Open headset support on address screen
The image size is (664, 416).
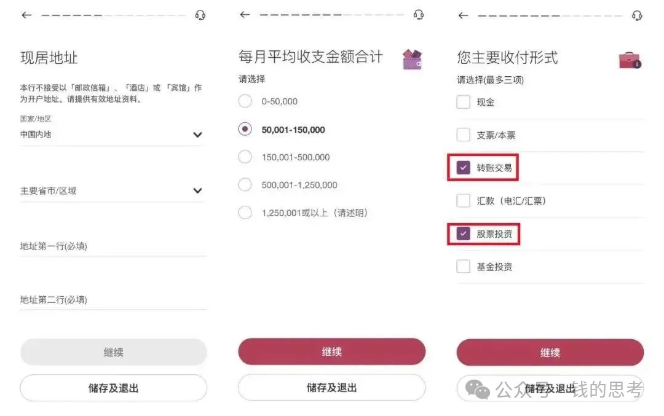click(x=200, y=15)
